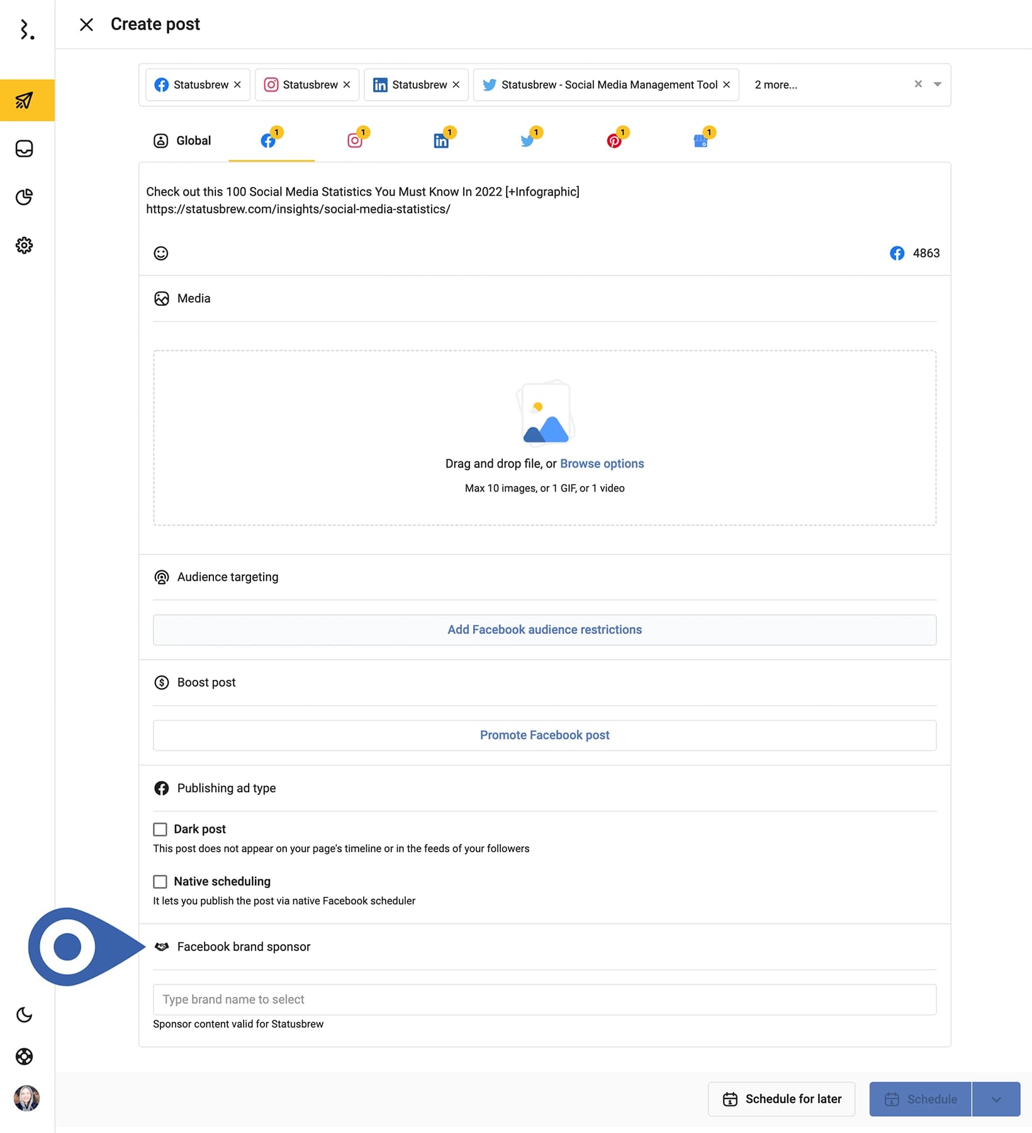
Task: Enable the Dark post checkbox
Action: [x=160, y=829]
